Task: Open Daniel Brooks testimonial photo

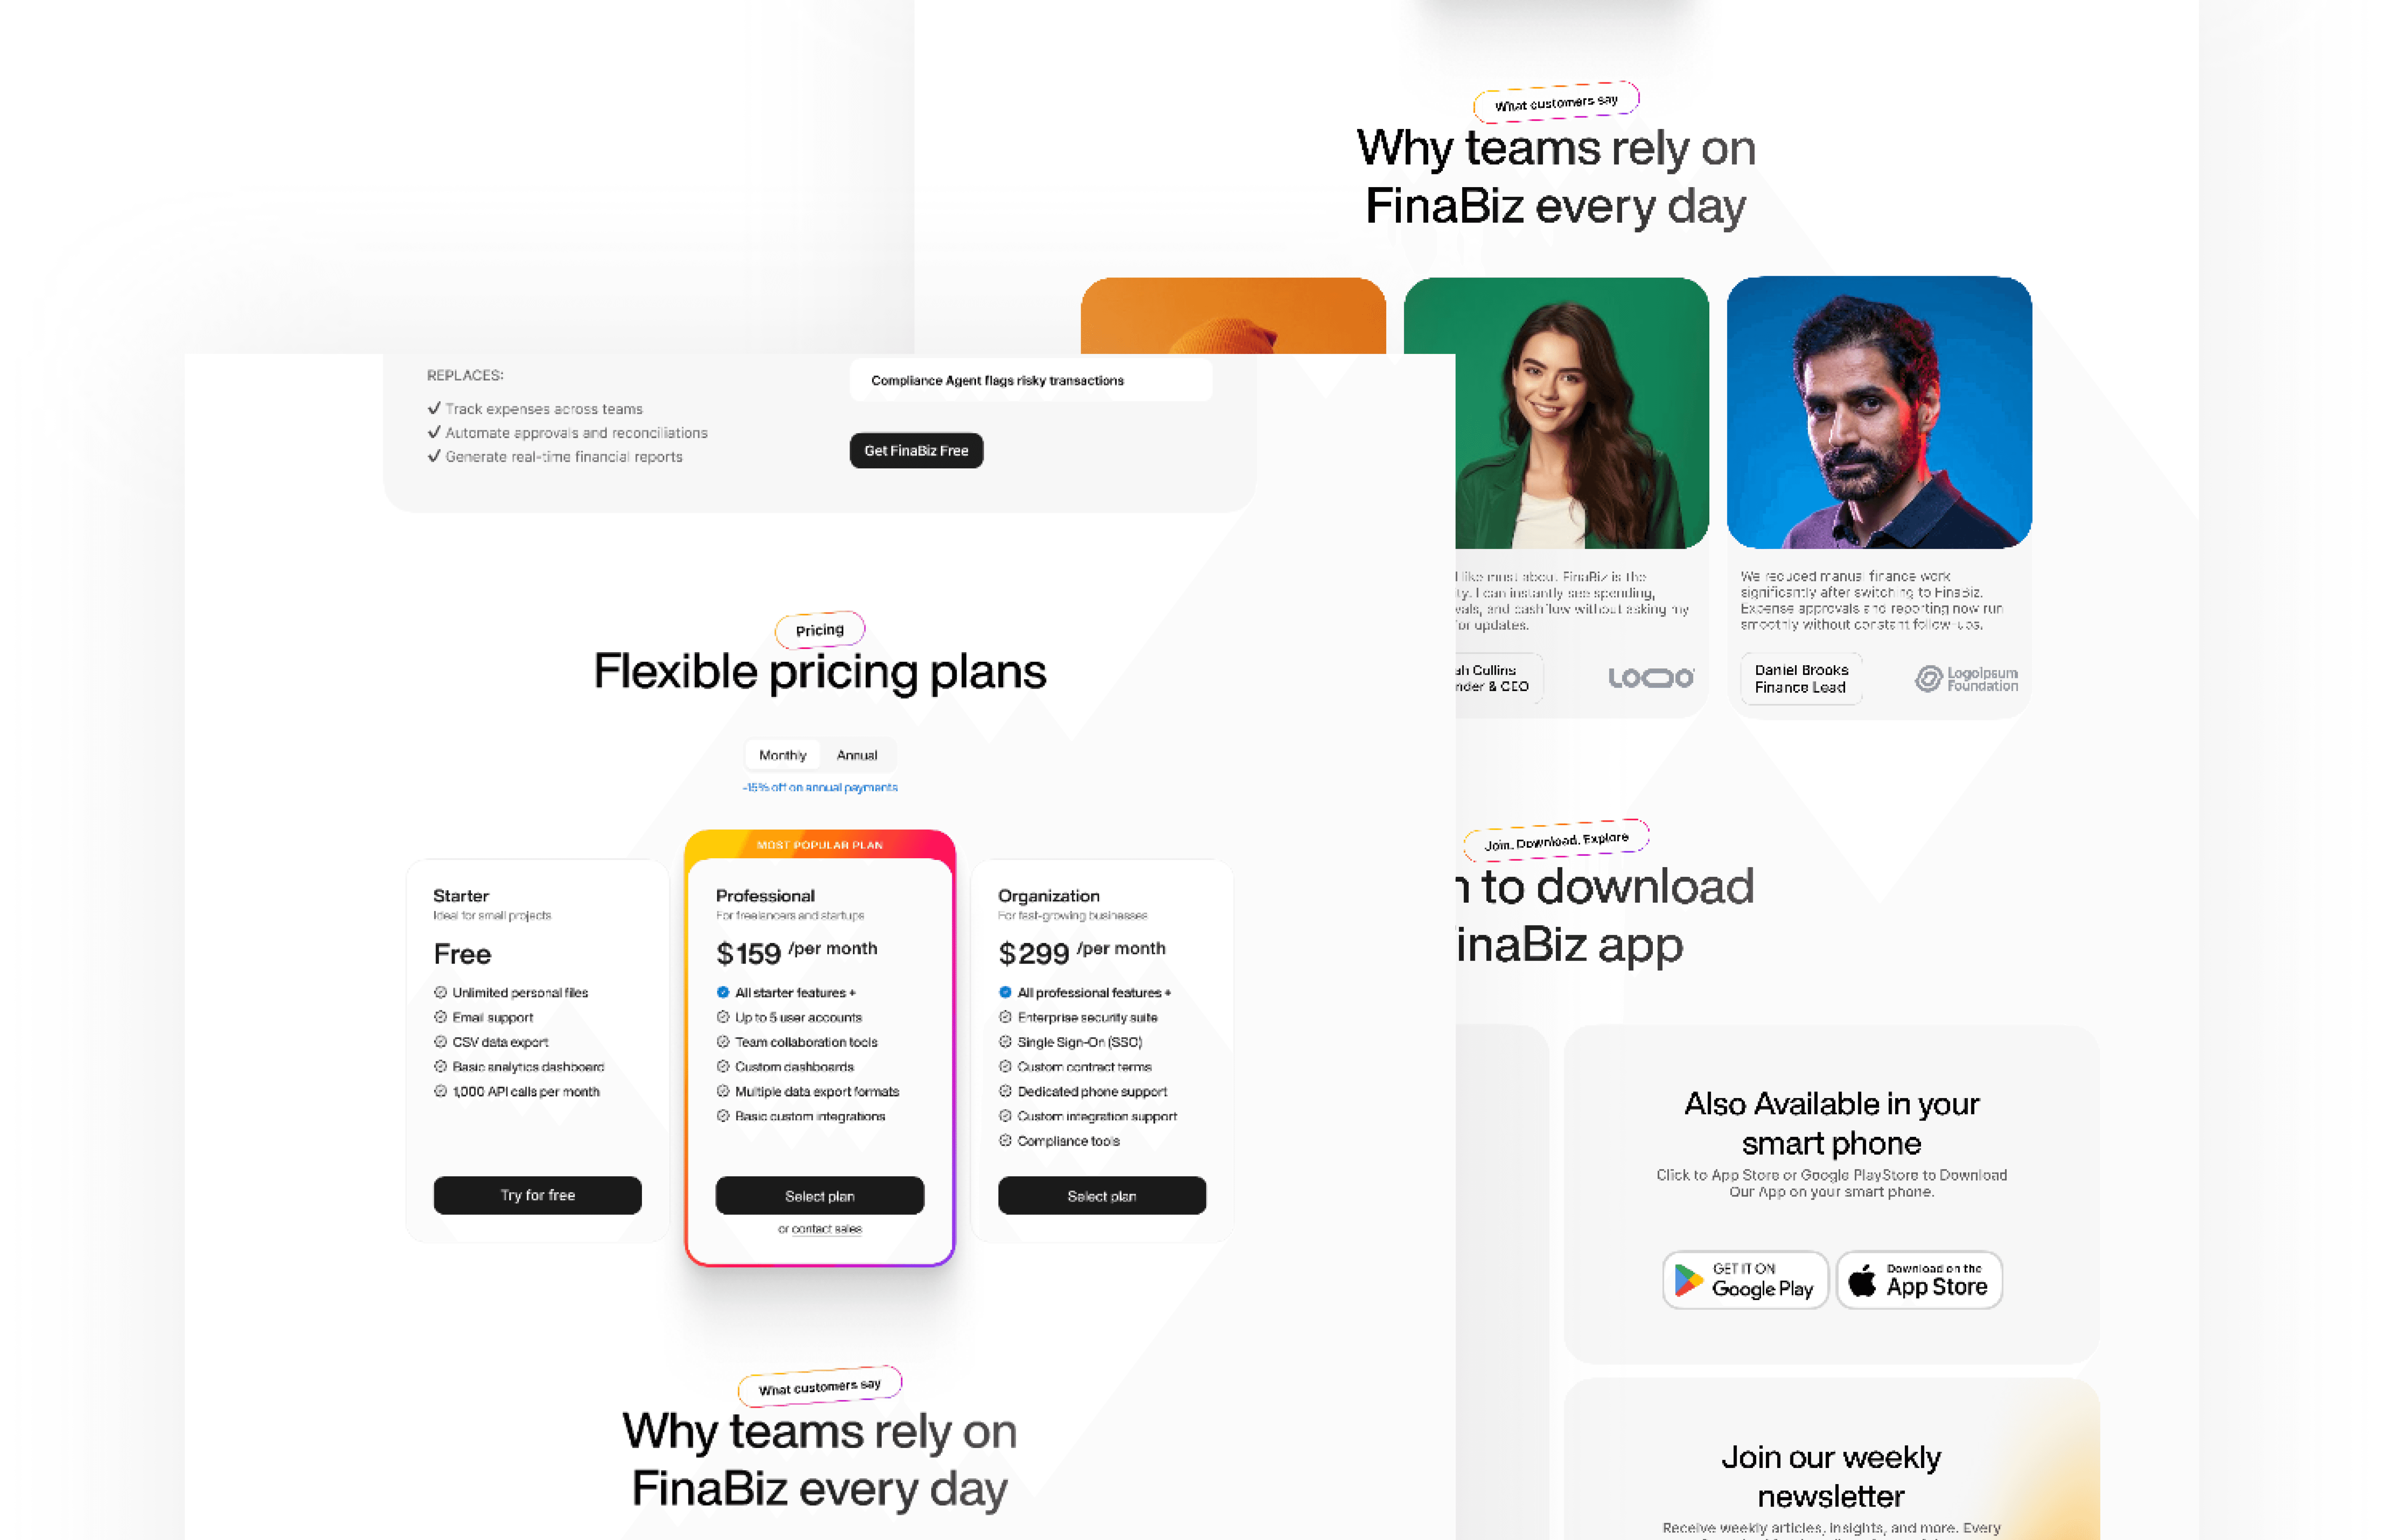Action: tap(1879, 413)
